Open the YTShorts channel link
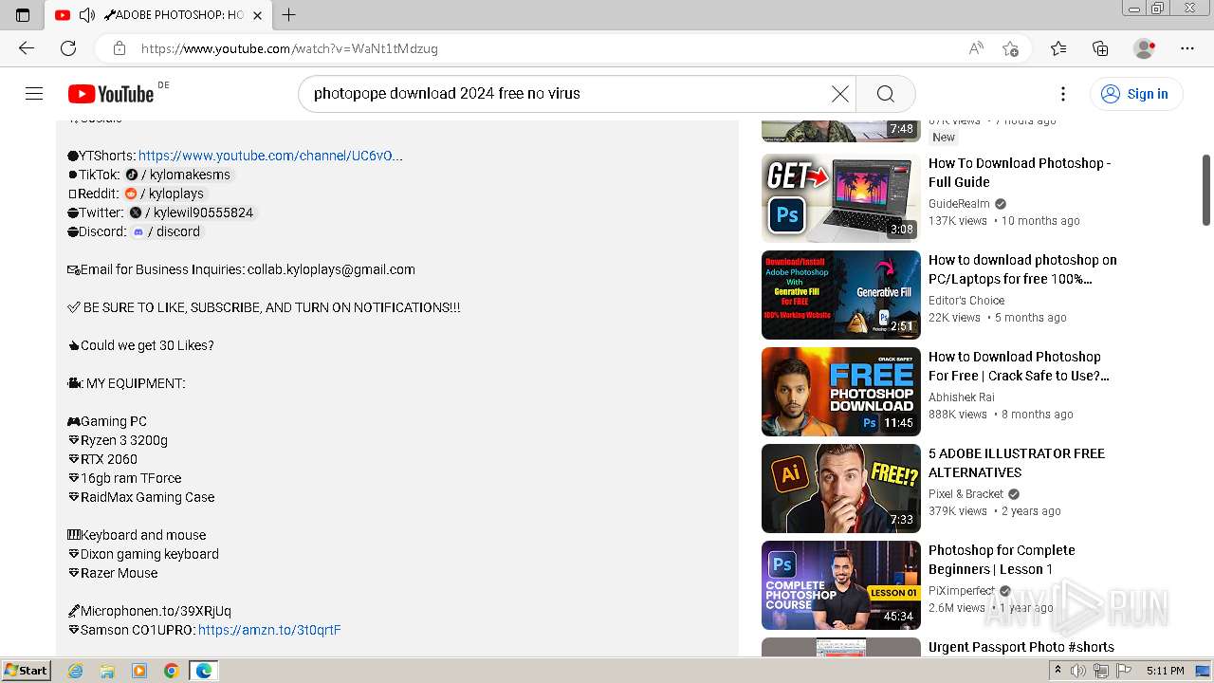 pos(270,156)
